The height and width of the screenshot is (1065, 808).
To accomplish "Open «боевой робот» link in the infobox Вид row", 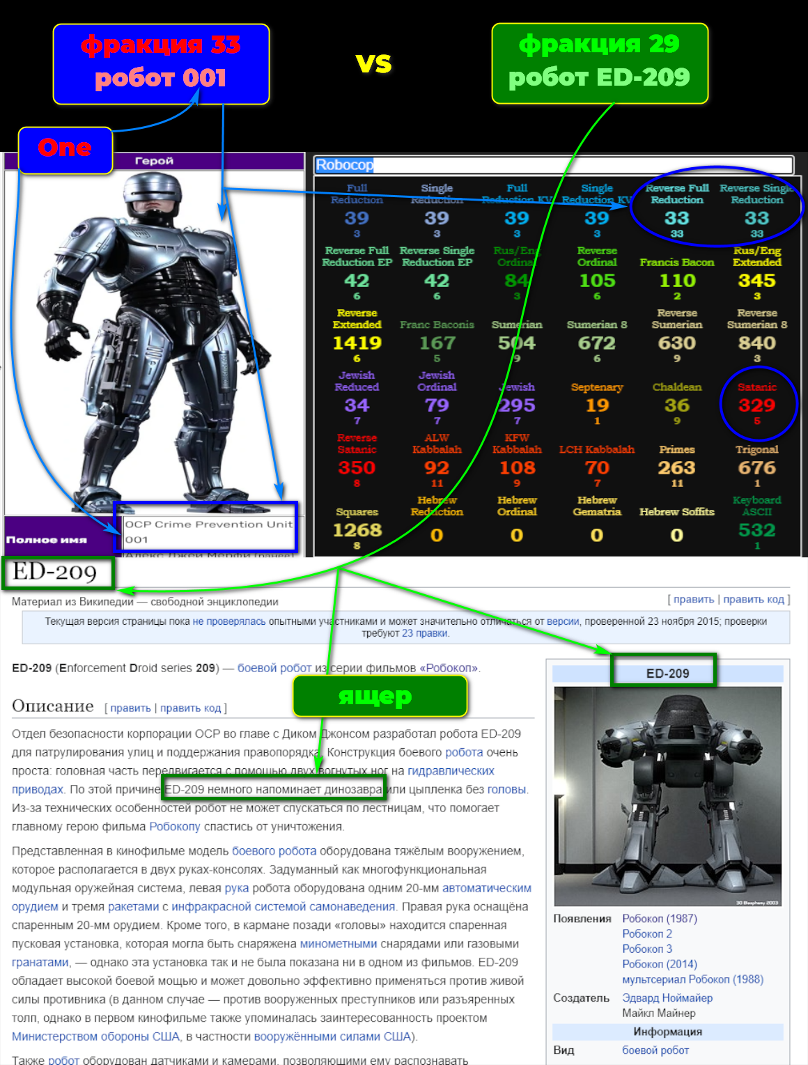I will point(655,1050).
